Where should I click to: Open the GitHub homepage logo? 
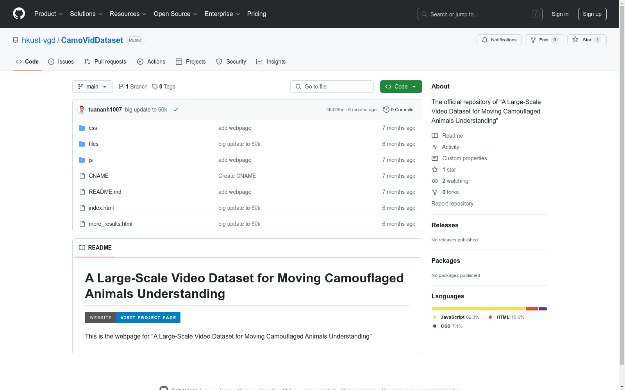[x=19, y=14]
